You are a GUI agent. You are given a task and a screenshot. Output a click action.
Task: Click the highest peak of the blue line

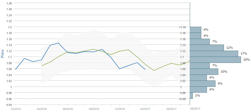click(x=59, y=43)
